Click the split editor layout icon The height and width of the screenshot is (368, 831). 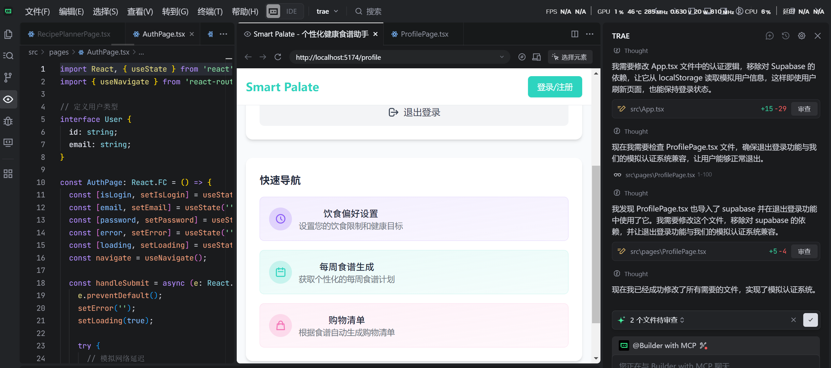click(575, 34)
